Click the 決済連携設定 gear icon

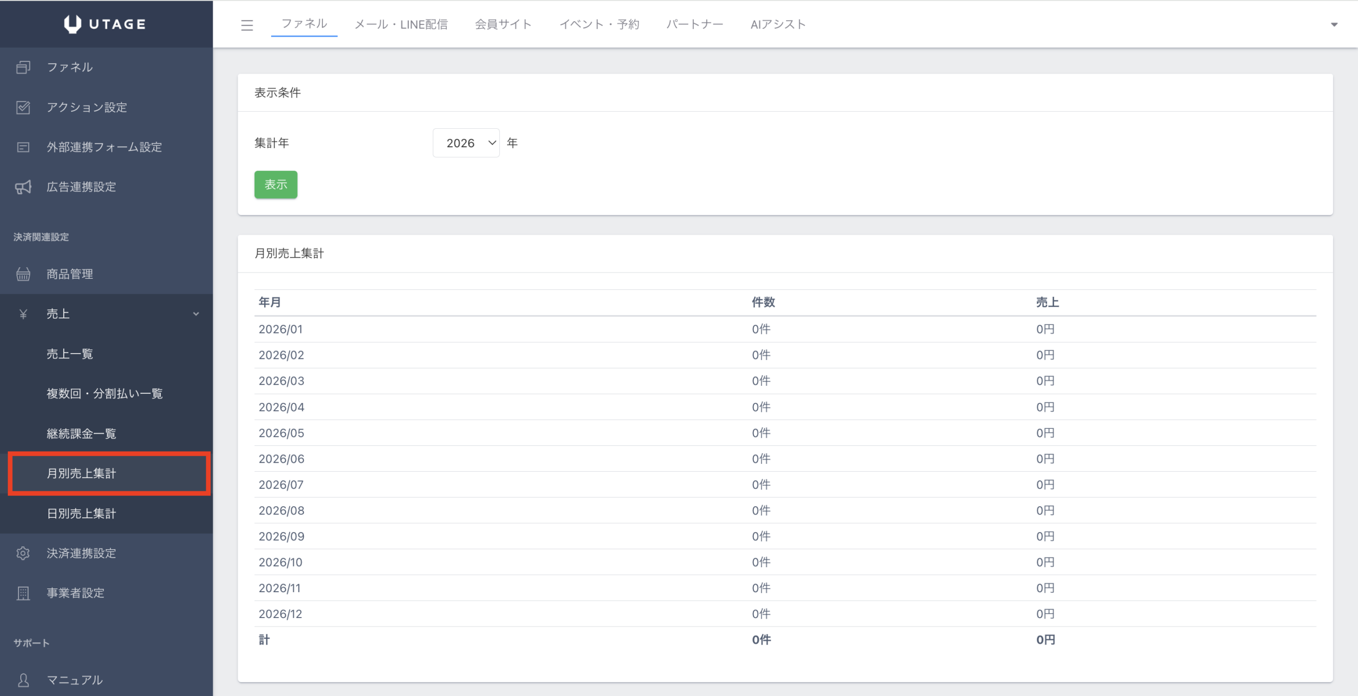(23, 553)
